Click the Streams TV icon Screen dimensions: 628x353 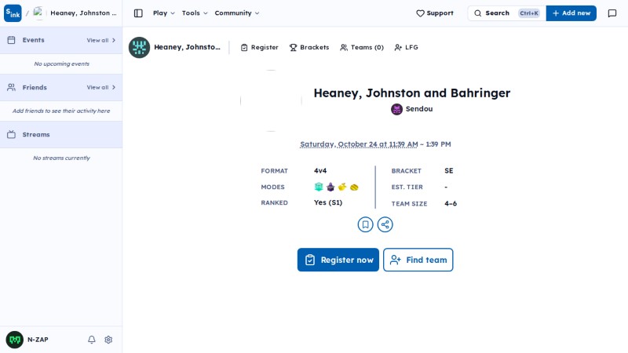click(11, 134)
